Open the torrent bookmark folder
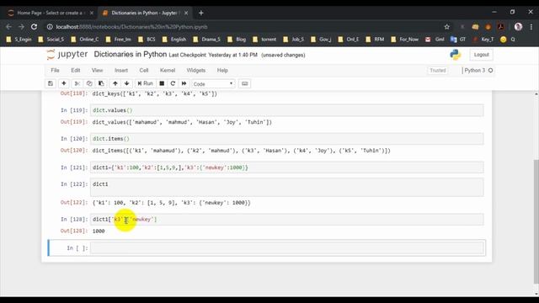Image resolution: width=539 pixels, height=303 pixels. [264, 40]
